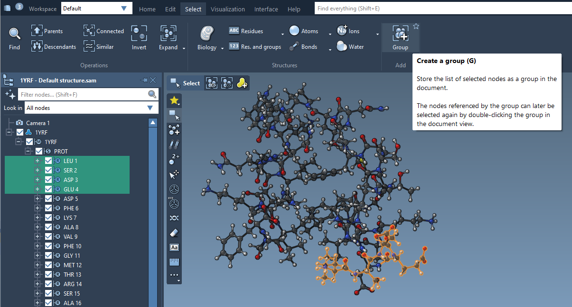The width and height of the screenshot is (572, 307).
Task: Click the document tree scrollbar up arrow
Action: tap(153, 123)
